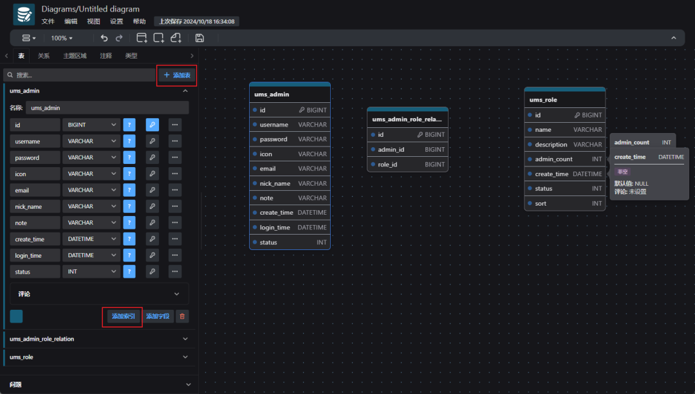Toggle primary key on id field
Screen dimensions: 695x394
tap(153, 125)
